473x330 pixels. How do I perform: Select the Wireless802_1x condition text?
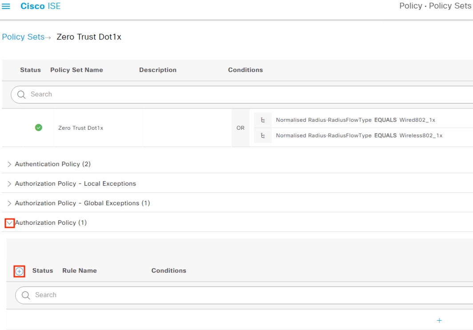(x=359, y=135)
